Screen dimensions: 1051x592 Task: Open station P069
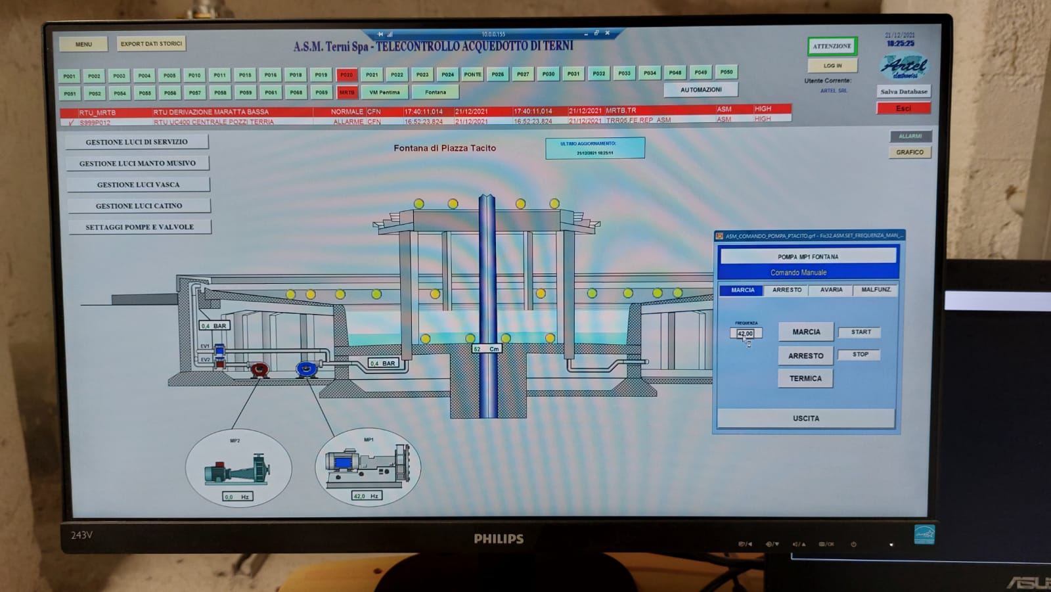click(321, 93)
